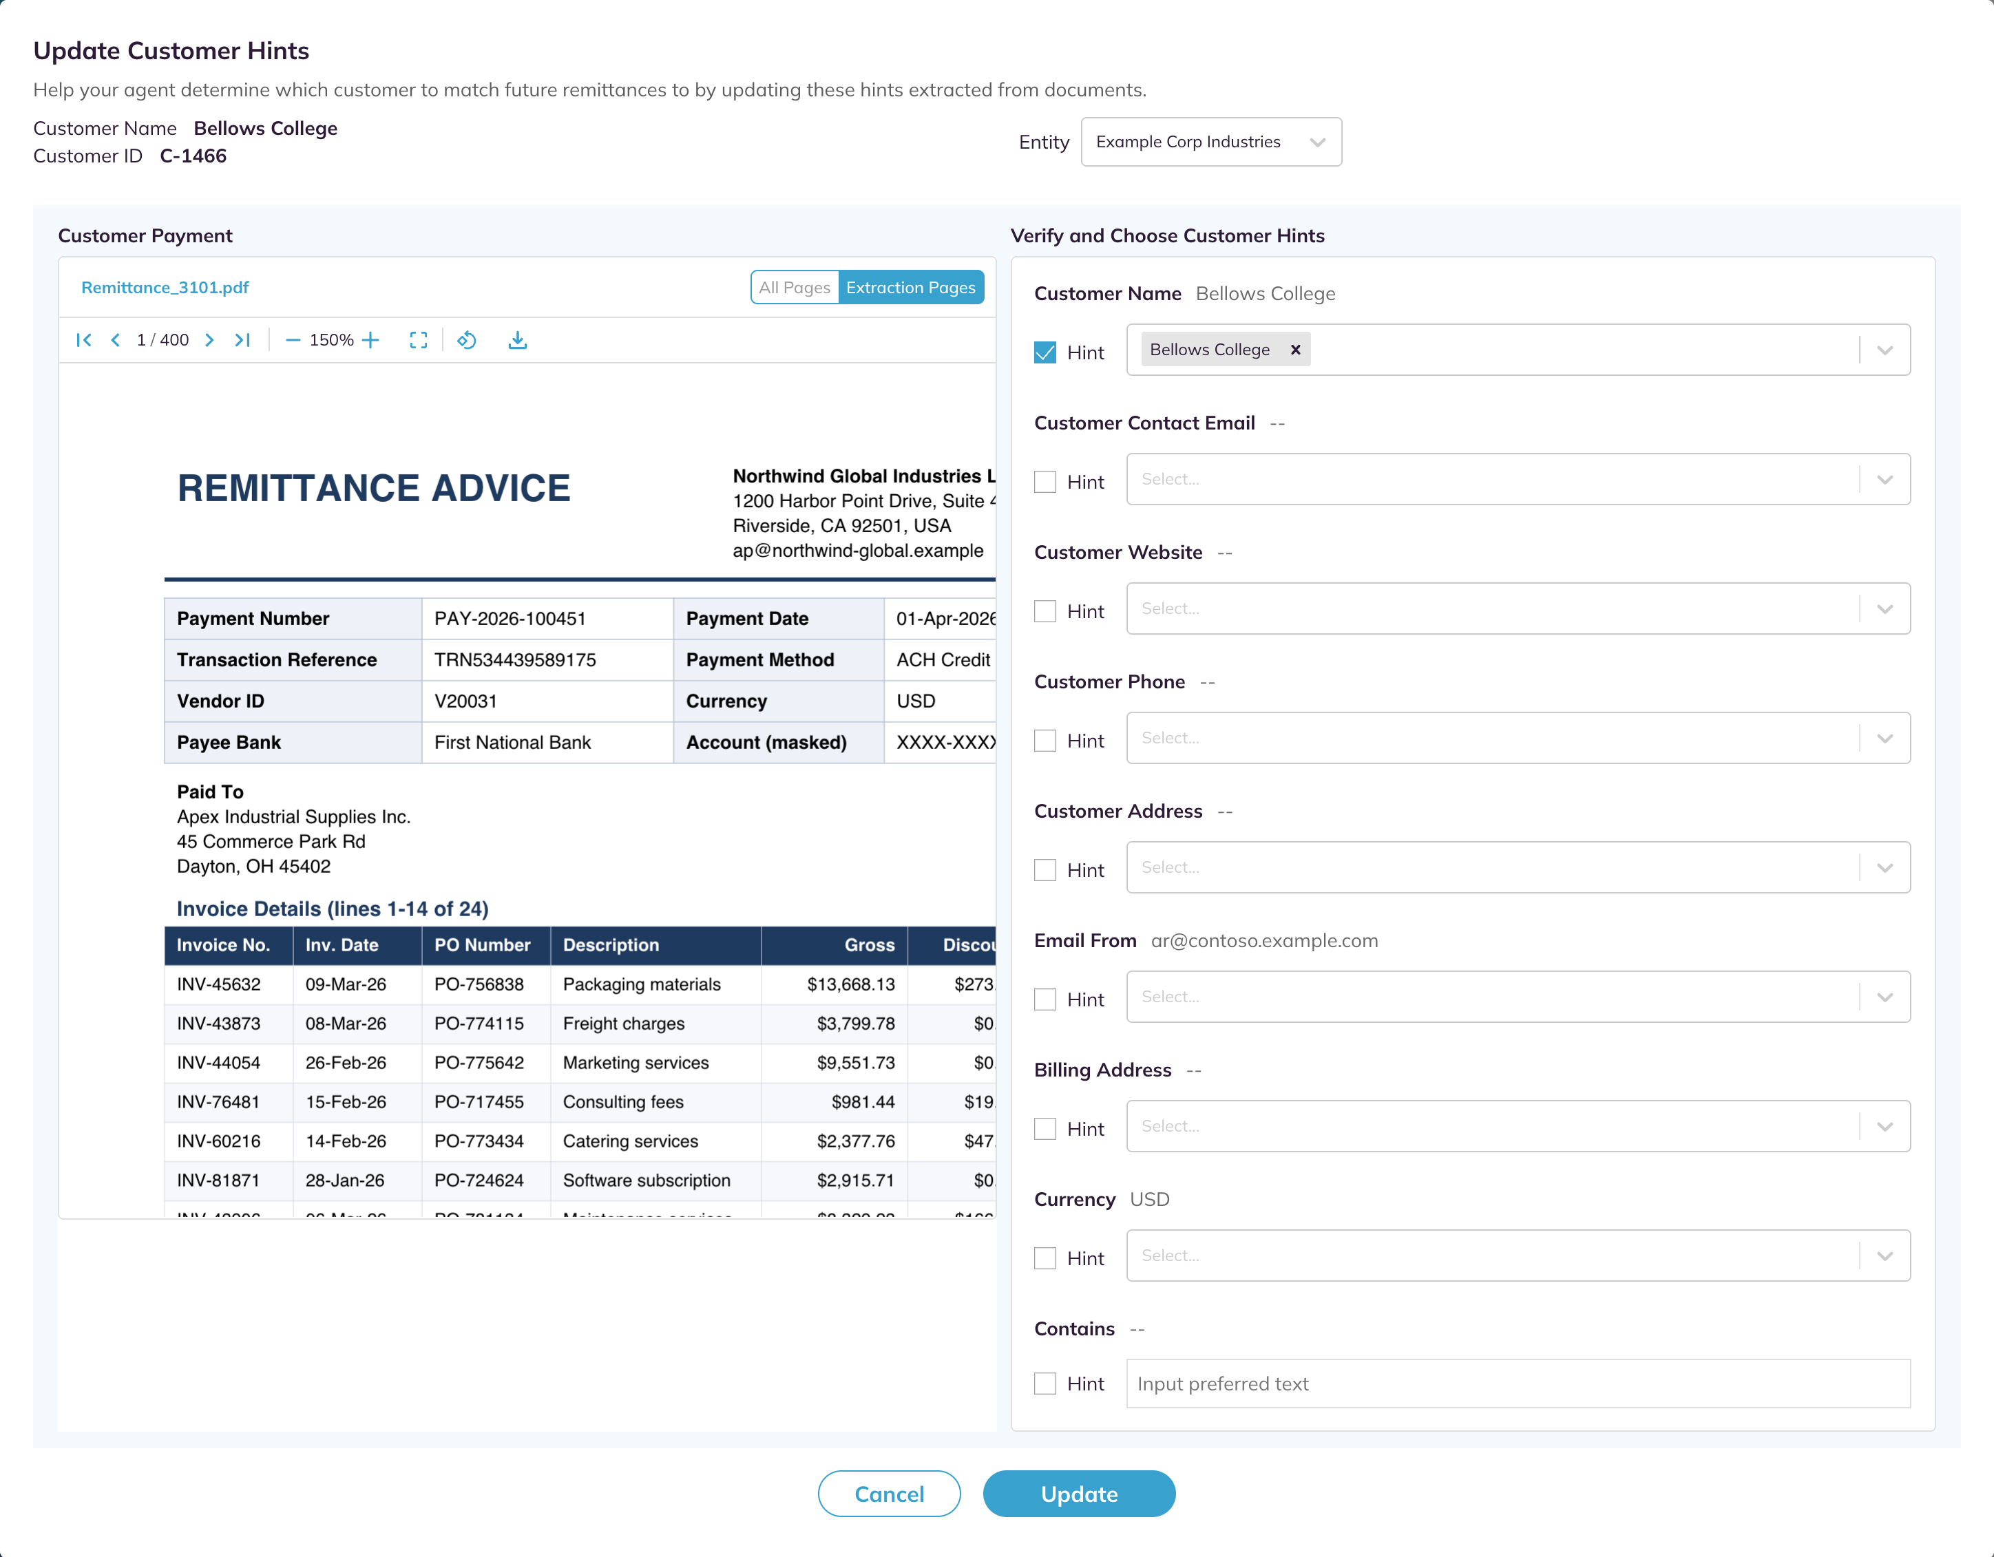Click the 14-Feb-26 invoice date
Screen dimensions: 1994x1557
tap(345, 1142)
